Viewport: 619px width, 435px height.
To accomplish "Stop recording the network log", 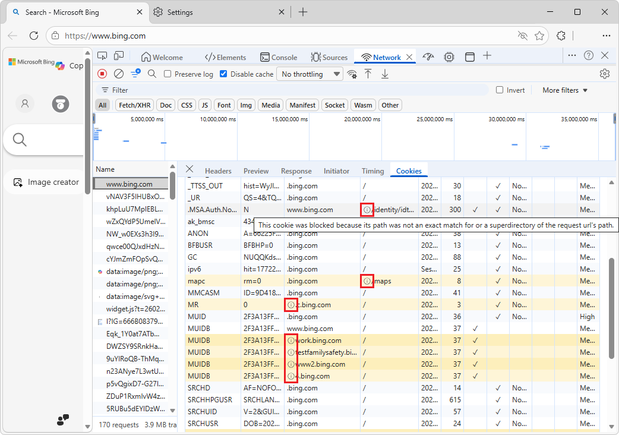I will (x=102, y=74).
